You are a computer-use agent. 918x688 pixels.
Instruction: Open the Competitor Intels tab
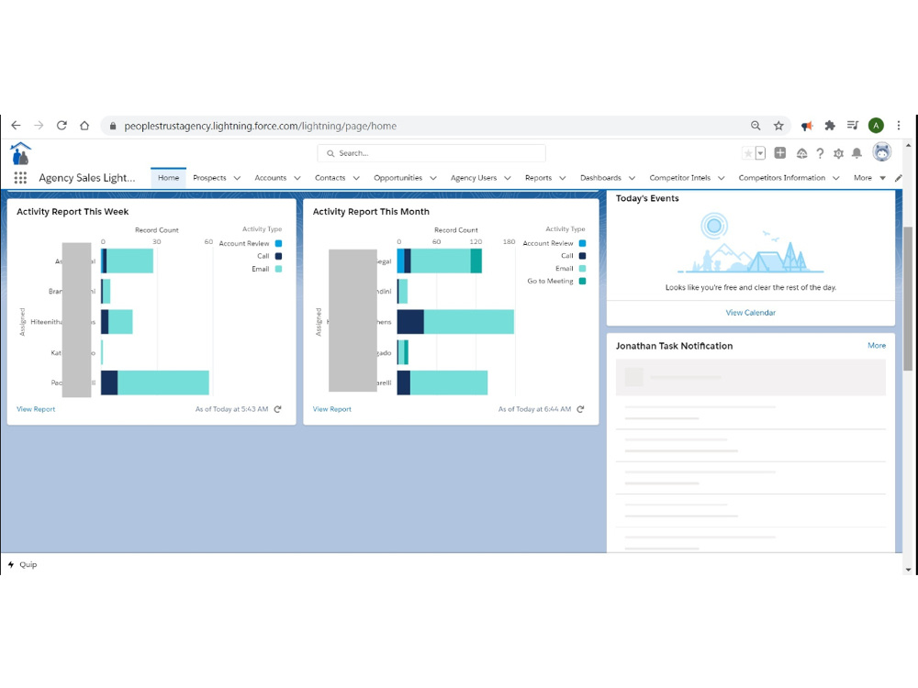click(679, 178)
